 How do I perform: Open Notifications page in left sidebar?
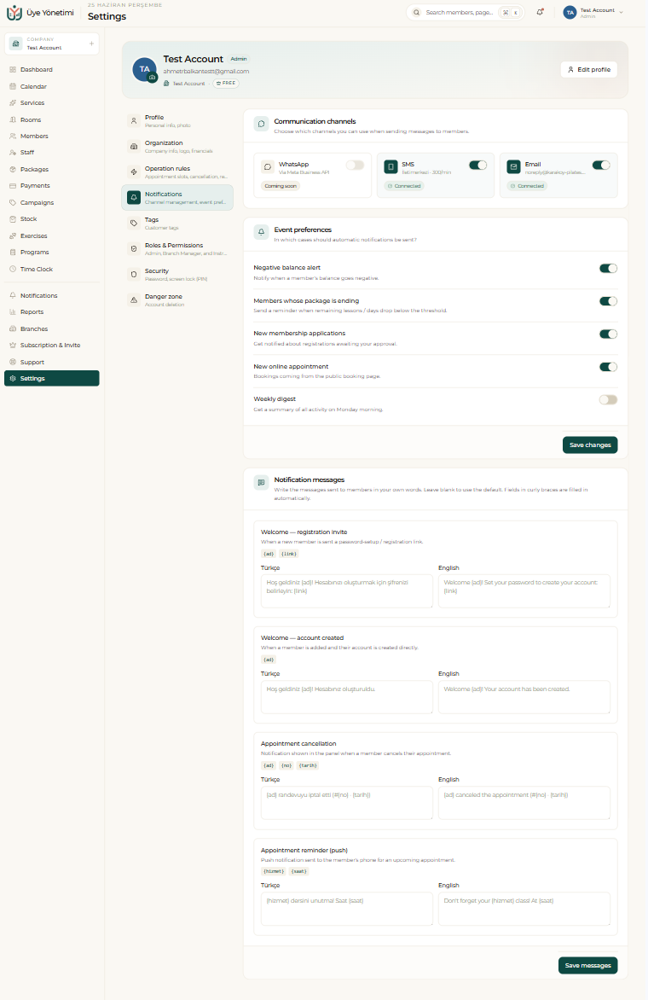52,295
